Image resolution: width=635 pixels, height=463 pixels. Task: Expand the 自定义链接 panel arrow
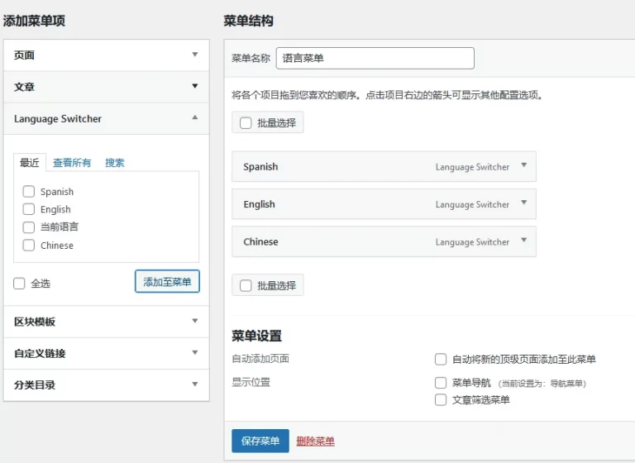tap(195, 352)
